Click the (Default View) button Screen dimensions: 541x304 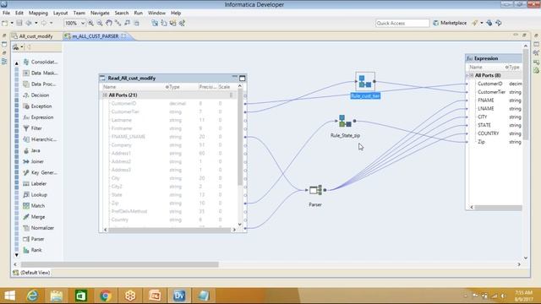(x=31, y=273)
